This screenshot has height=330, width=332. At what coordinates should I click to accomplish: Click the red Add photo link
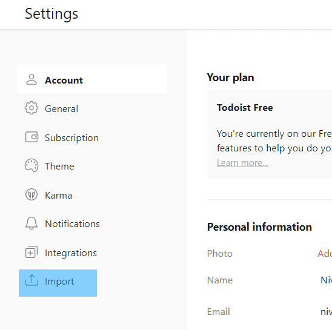(325, 253)
